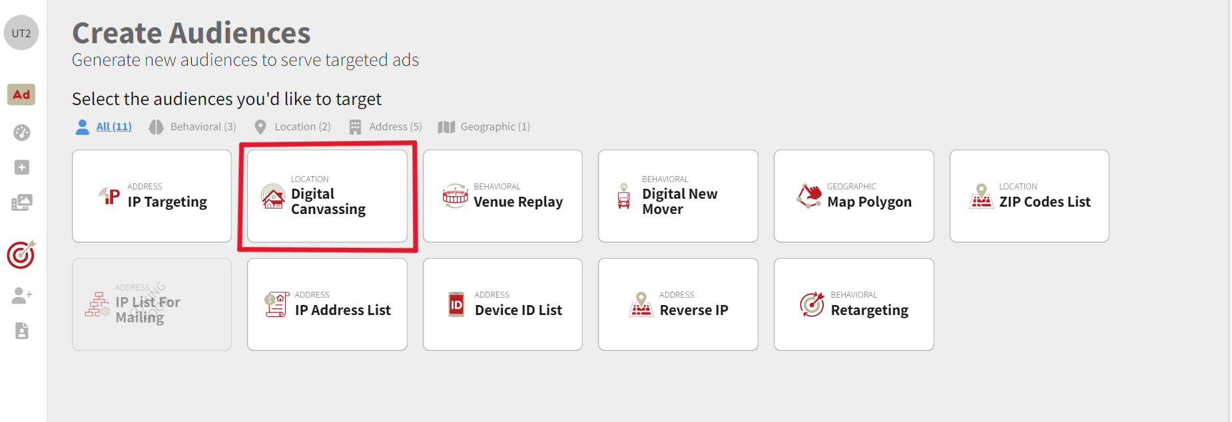
Task: Click the pin icon for Location filter
Action: coord(260,127)
